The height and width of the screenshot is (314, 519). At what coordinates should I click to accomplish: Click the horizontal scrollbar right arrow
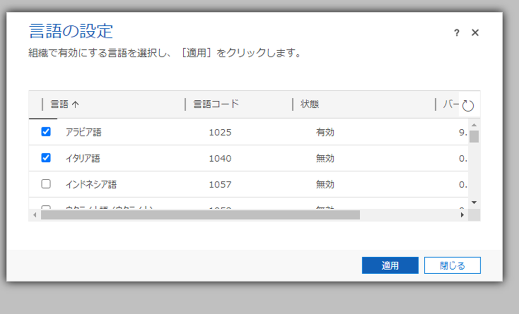pyautogui.click(x=462, y=215)
